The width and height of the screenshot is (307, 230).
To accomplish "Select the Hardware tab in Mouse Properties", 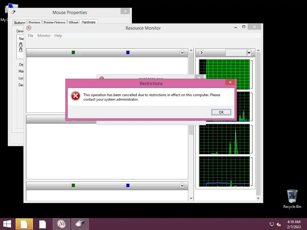I will (89, 22).
